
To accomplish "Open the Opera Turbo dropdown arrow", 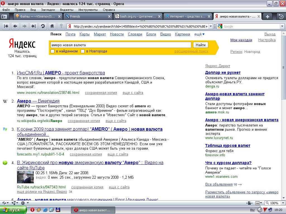I will (x=28, y=203).
